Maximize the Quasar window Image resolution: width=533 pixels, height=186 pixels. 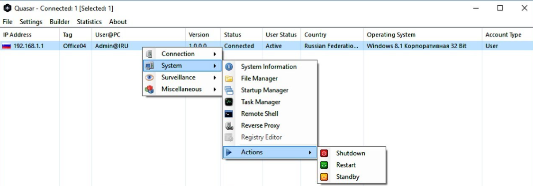[500, 9]
